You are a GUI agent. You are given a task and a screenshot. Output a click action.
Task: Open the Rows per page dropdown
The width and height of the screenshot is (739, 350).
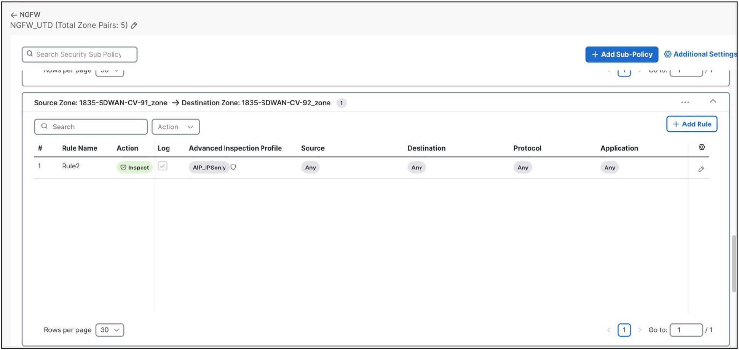pyautogui.click(x=110, y=330)
